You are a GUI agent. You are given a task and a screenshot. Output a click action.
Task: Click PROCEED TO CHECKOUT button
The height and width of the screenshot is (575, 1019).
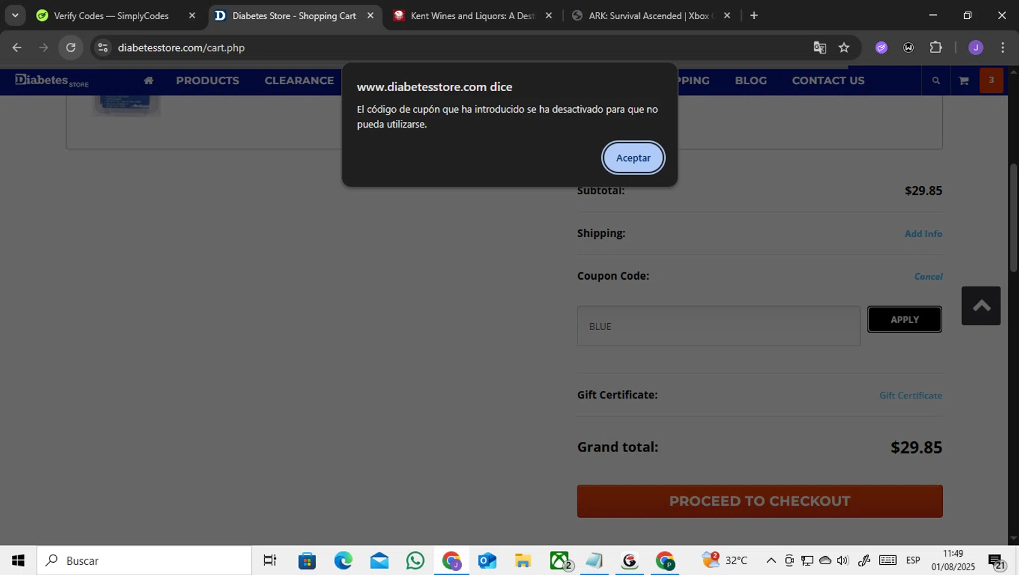(759, 501)
